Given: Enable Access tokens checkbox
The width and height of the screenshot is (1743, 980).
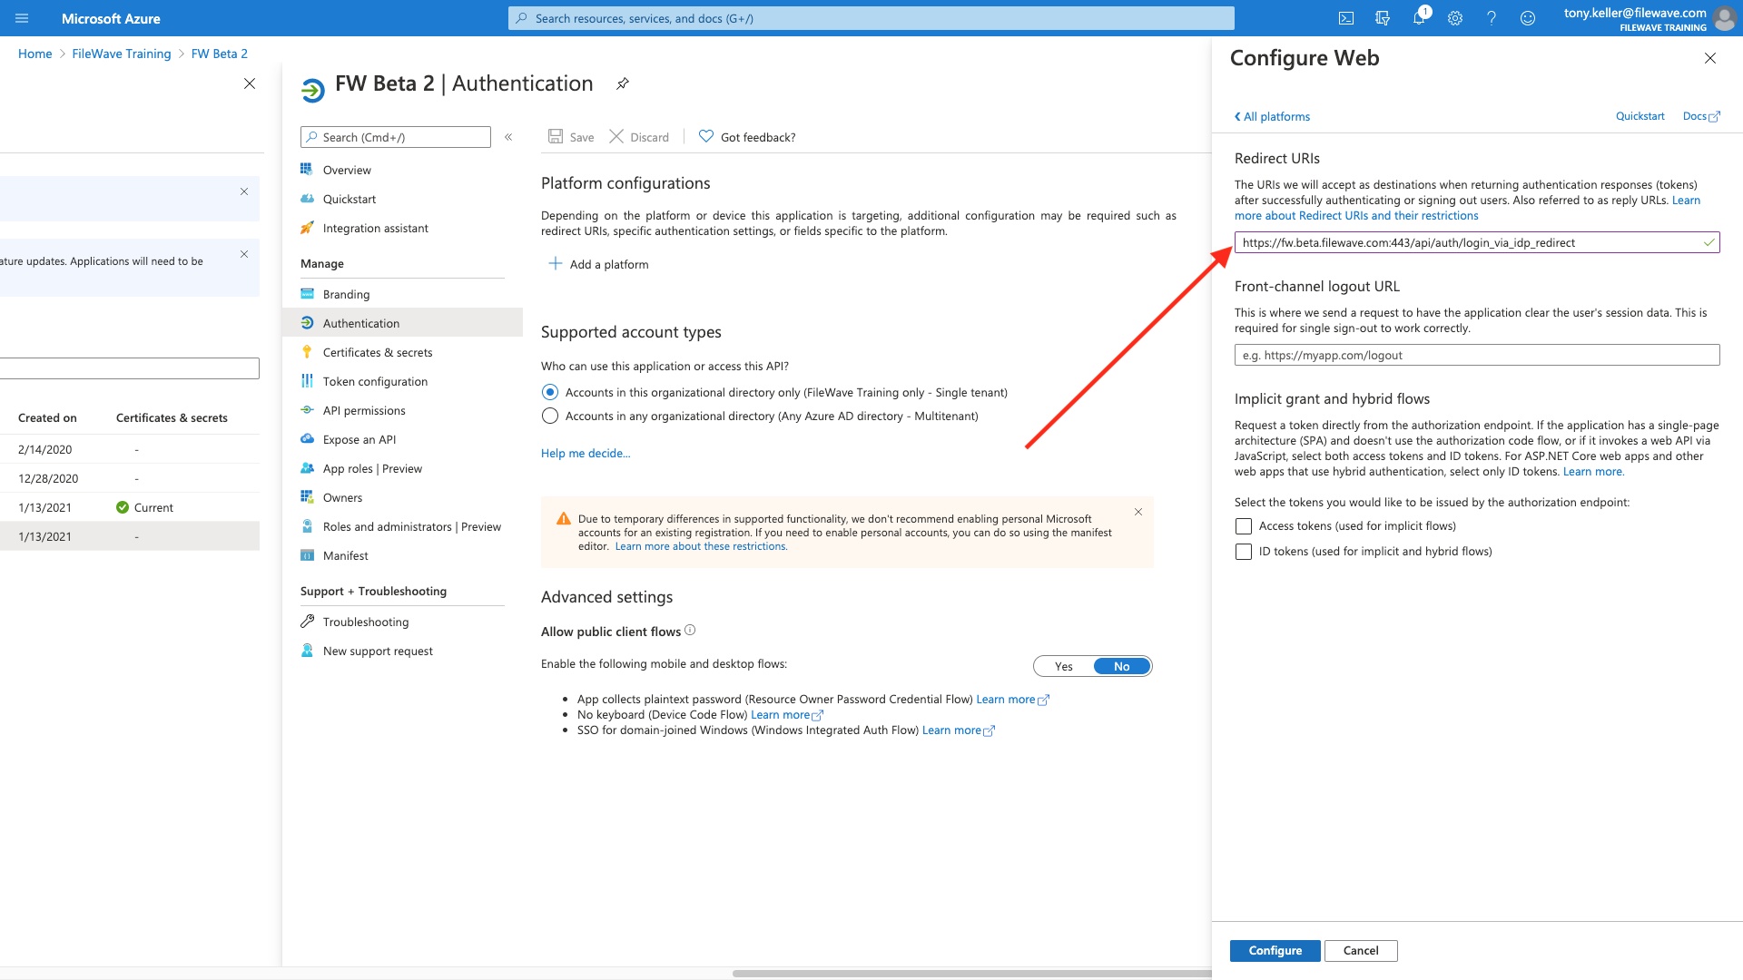Looking at the screenshot, I should point(1244,526).
